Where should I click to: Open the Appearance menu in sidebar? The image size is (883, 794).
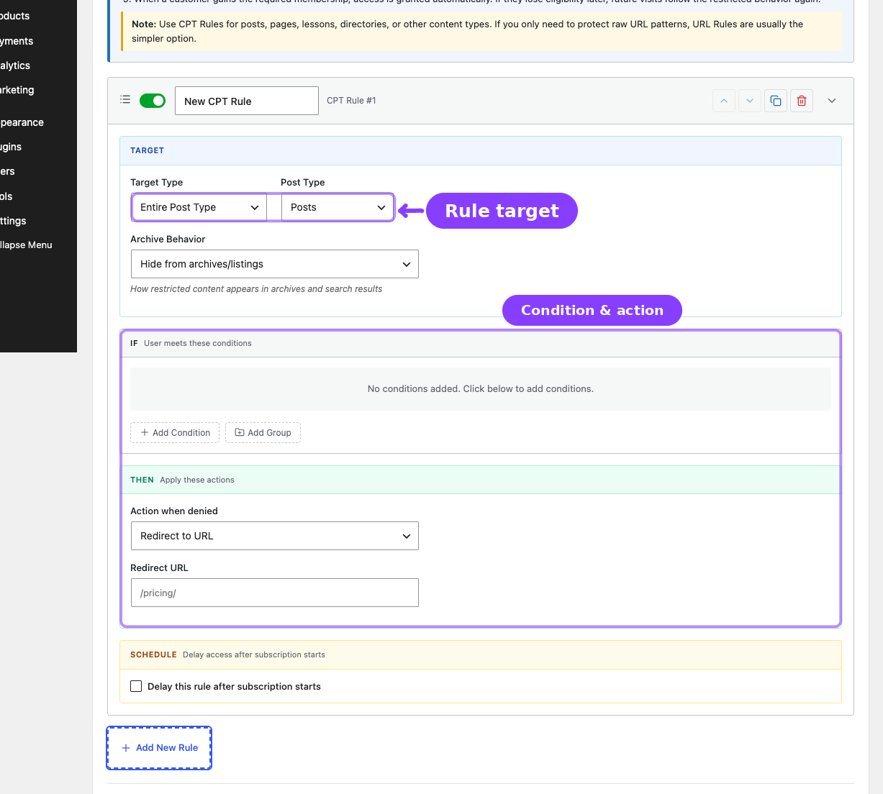22,122
